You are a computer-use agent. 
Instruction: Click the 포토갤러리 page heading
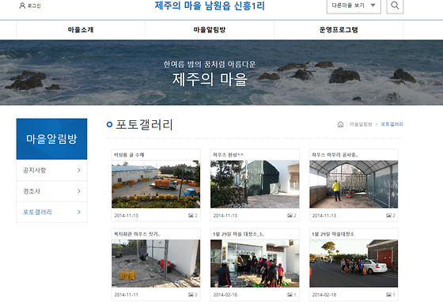click(144, 124)
